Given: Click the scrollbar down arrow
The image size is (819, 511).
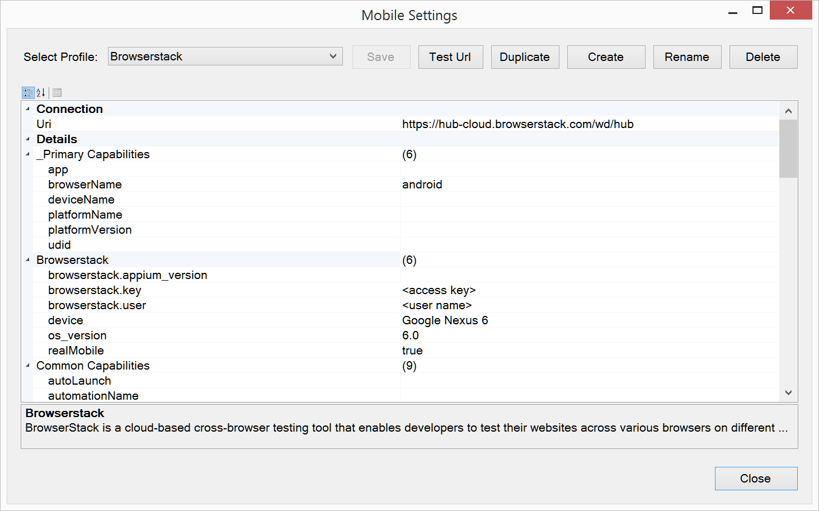Looking at the screenshot, I should 788,393.
